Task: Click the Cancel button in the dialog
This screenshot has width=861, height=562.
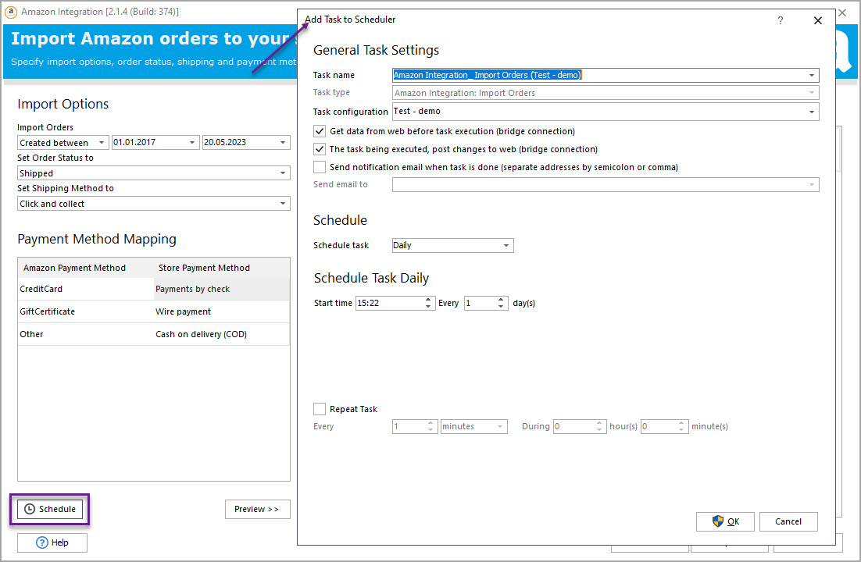Action: click(x=788, y=521)
